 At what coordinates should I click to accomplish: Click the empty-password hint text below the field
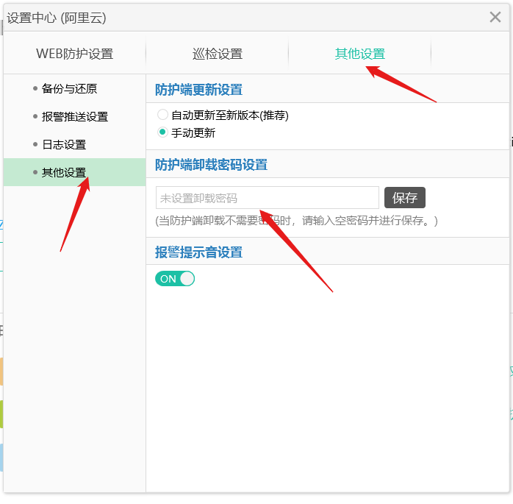point(296,221)
